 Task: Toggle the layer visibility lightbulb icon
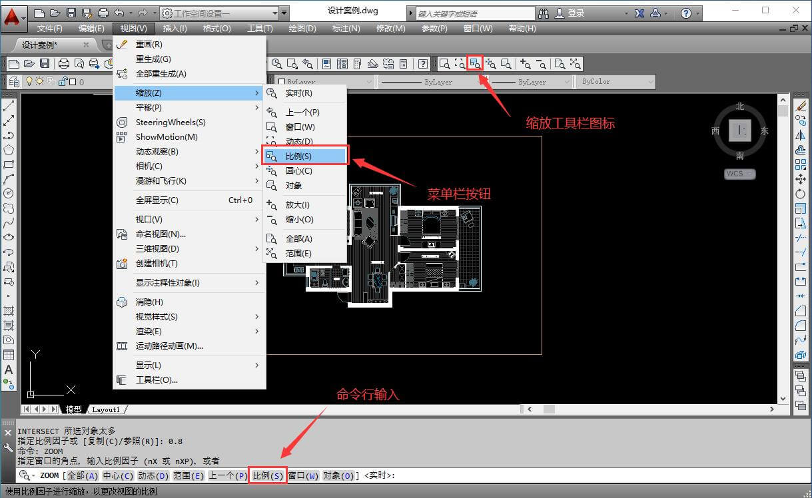click(29, 81)
